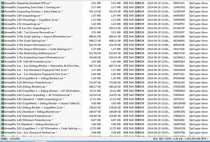
Task: Click the icon of Armadillo 4.20 (CopyMem II + Debug Blocker).rar
Action: [3, 78]
